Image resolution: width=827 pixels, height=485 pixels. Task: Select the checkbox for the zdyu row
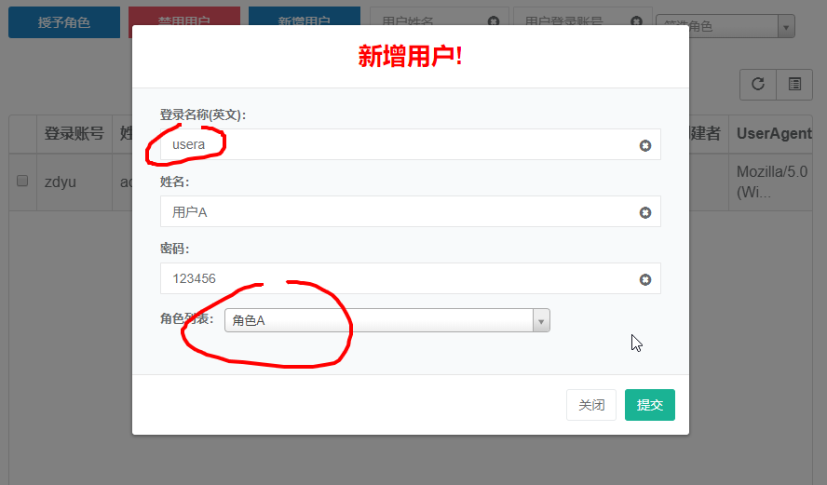(22, 181)
